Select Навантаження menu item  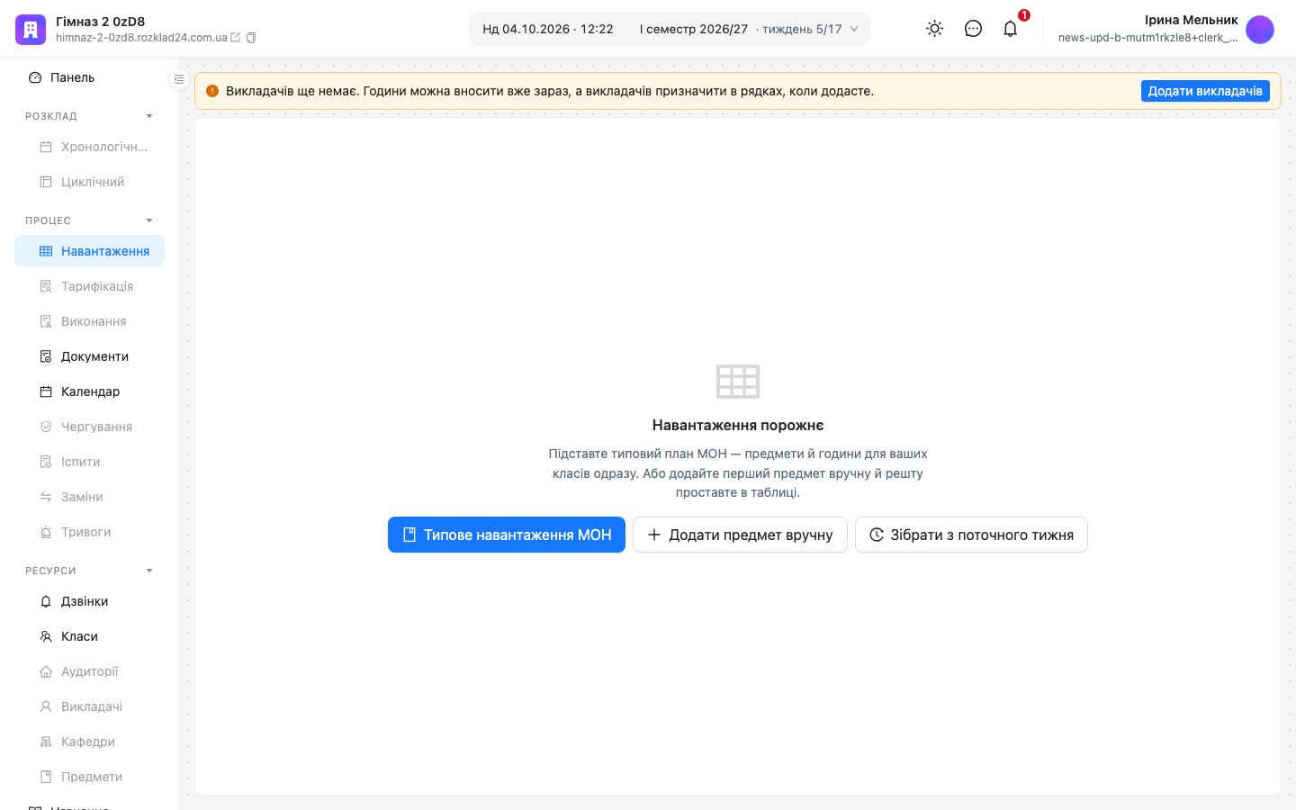89,251
